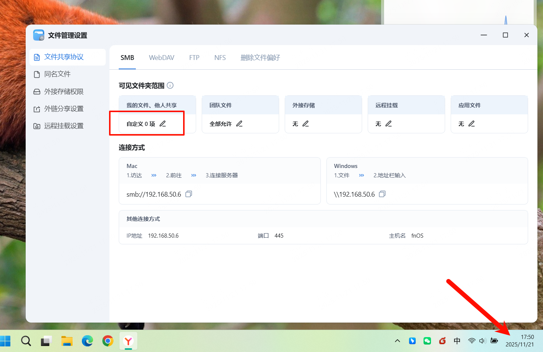Switch to the FTP tab
The image size is (543, 352).
[x=194, y=58]
